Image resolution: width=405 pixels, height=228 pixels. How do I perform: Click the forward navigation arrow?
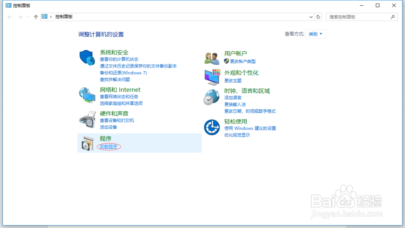[20, 17]
